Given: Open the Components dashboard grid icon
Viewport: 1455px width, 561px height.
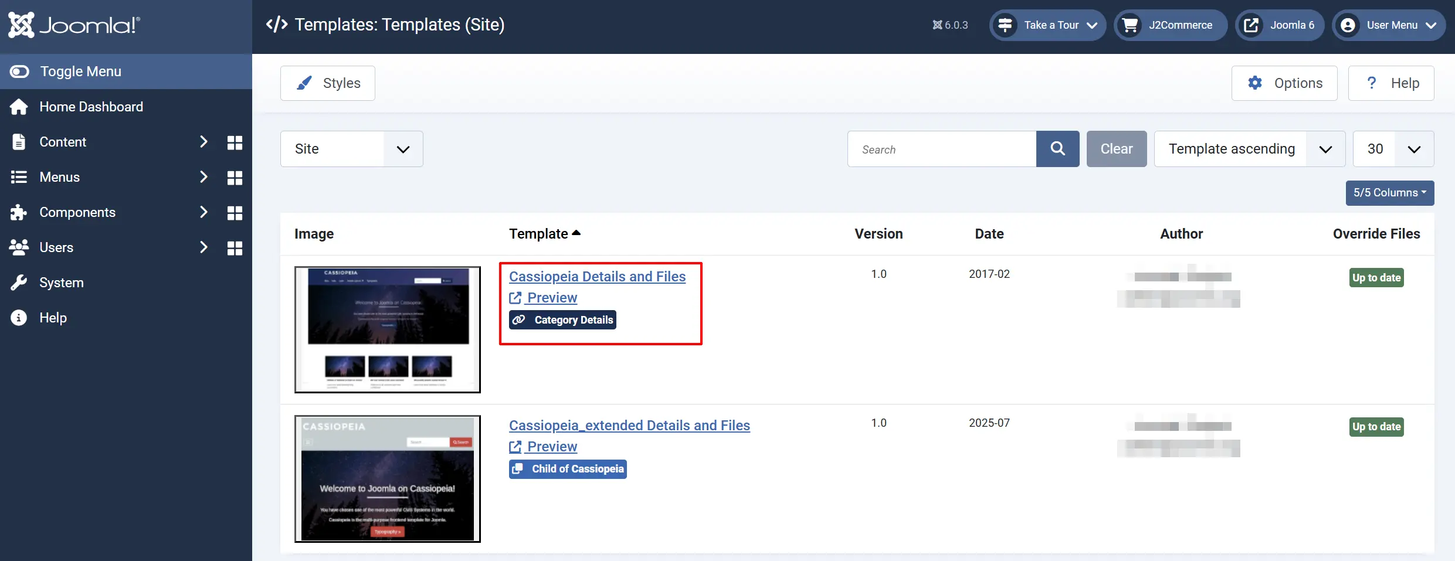Looking at the screenshot, I should click(x=235, y=213).
